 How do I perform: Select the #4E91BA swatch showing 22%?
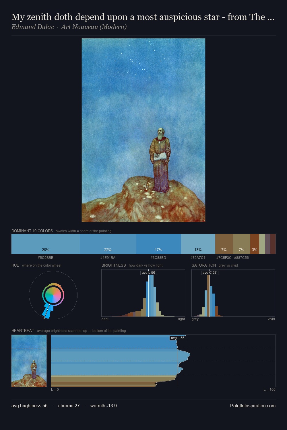coord(108,244)
